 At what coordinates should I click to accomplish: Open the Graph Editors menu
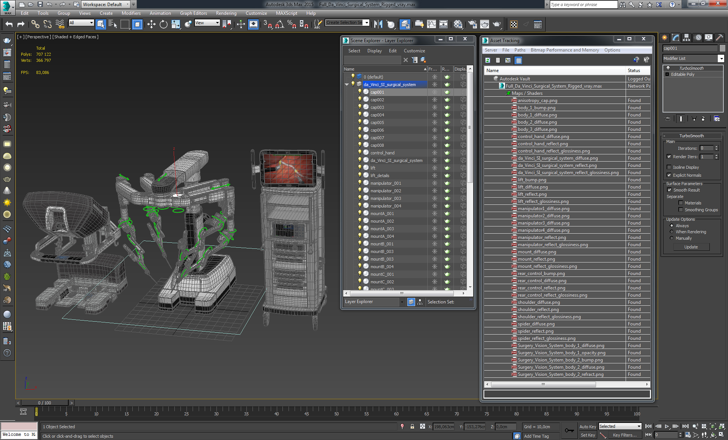193,13
